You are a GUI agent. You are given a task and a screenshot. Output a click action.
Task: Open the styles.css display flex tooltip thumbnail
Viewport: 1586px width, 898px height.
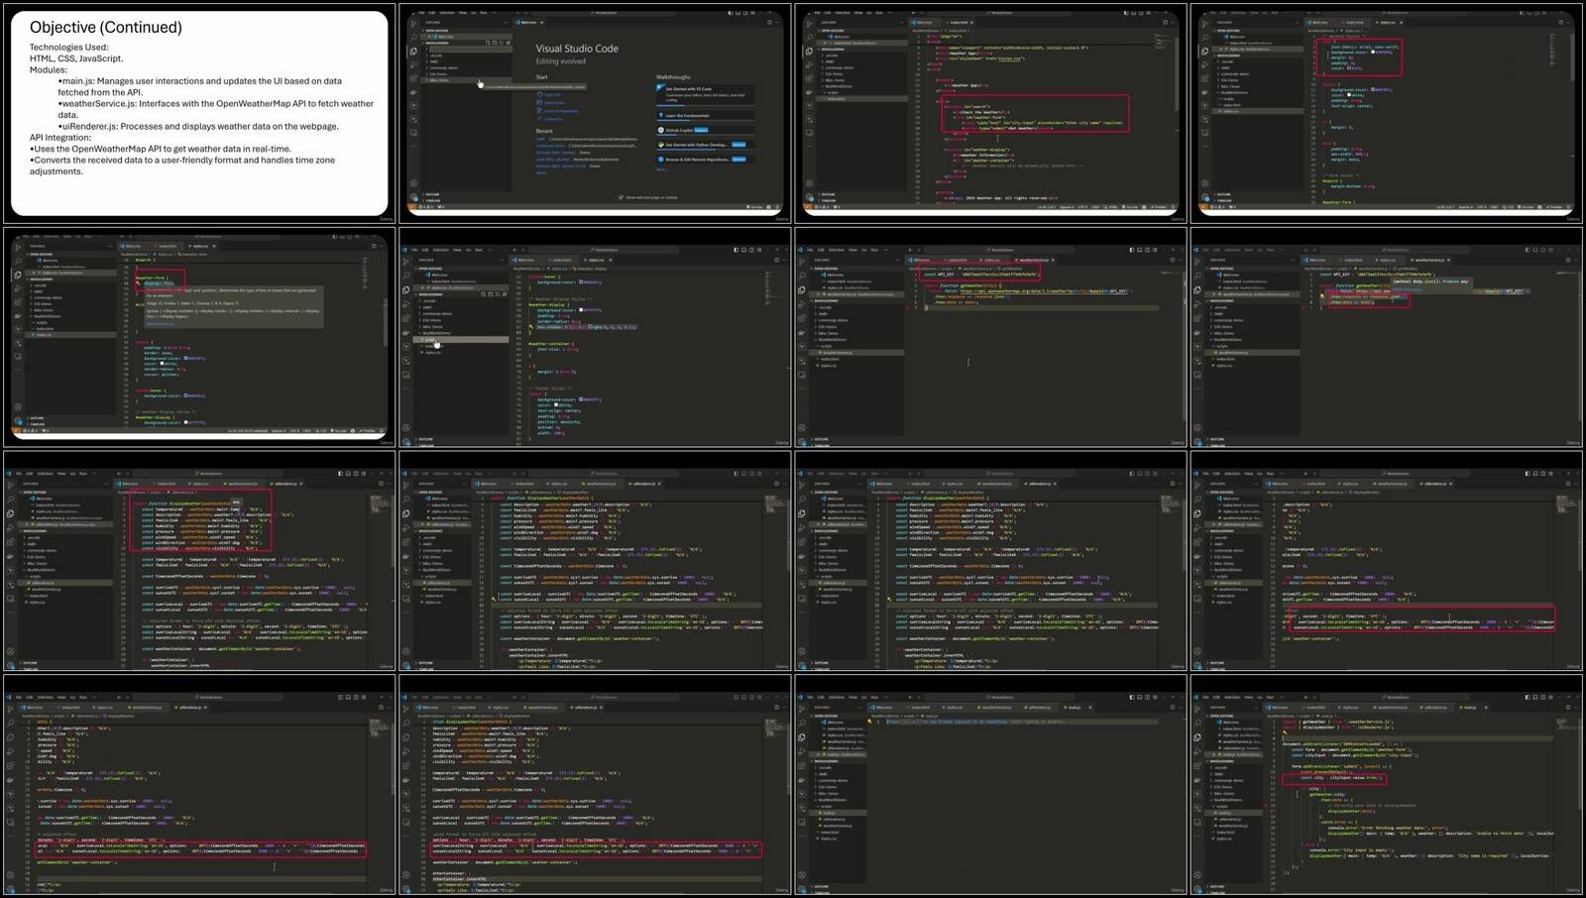coord(199,337)
